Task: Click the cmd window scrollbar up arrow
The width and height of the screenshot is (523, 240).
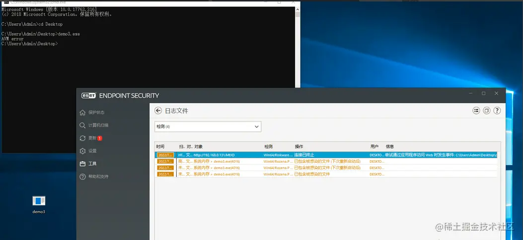Action: 298,9
